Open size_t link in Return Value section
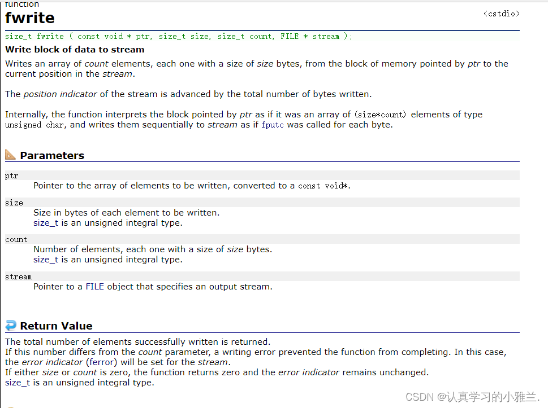The image size is (548, 408). click(x=17, y=383)
